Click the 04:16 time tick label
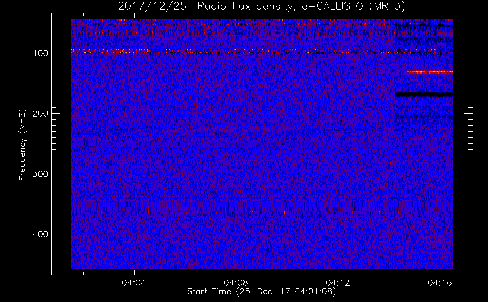Image resolution: width=488 pixels, height=302 pixels. [440, 283]
